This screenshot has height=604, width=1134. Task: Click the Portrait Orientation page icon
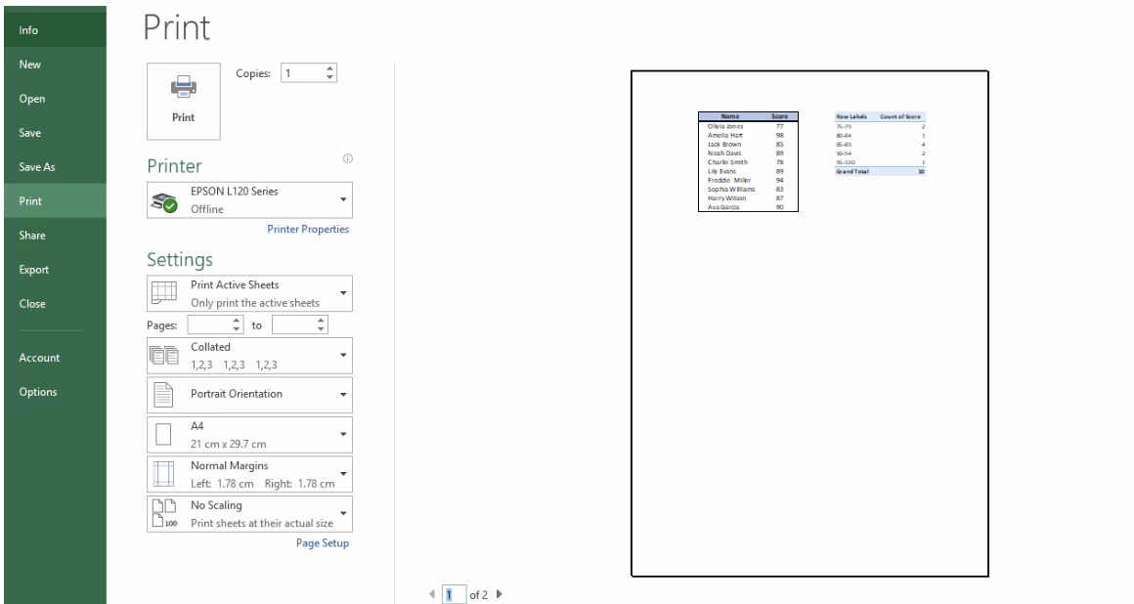point(163,395)
